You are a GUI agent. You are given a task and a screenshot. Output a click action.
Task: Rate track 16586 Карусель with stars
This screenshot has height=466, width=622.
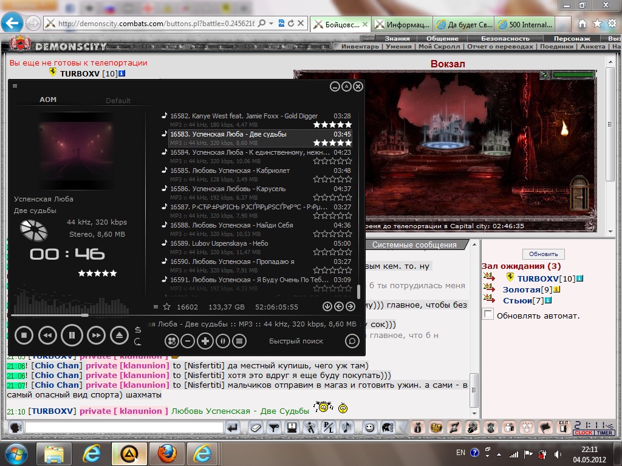[332, 197]
